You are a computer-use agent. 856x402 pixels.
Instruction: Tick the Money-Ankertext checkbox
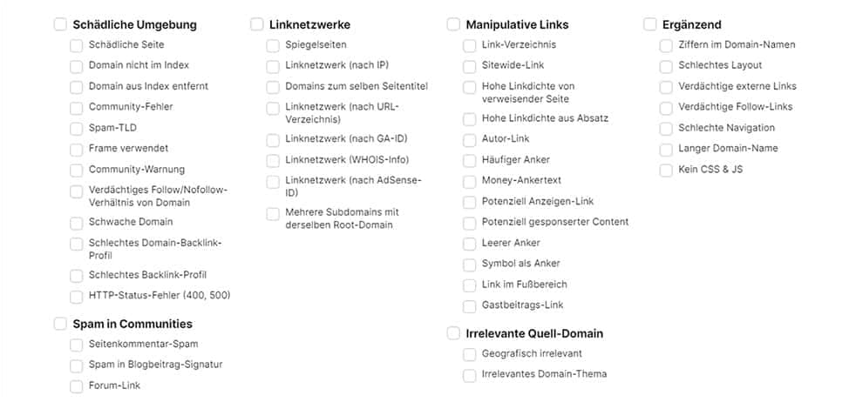(x=470, y=181)
